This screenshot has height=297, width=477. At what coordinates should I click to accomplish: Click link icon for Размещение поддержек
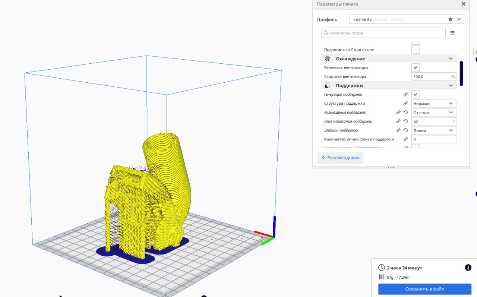coord(398,112)
